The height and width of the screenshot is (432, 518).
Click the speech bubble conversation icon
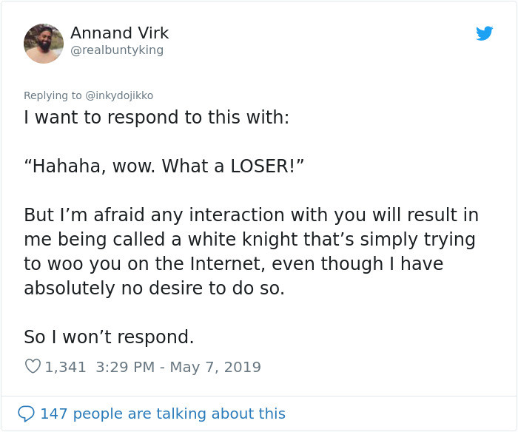pos(26,414)
